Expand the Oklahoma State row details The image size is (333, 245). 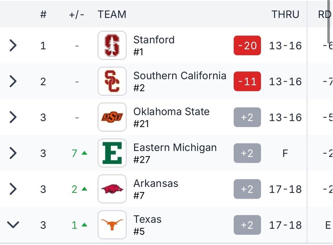coord(13,117)
